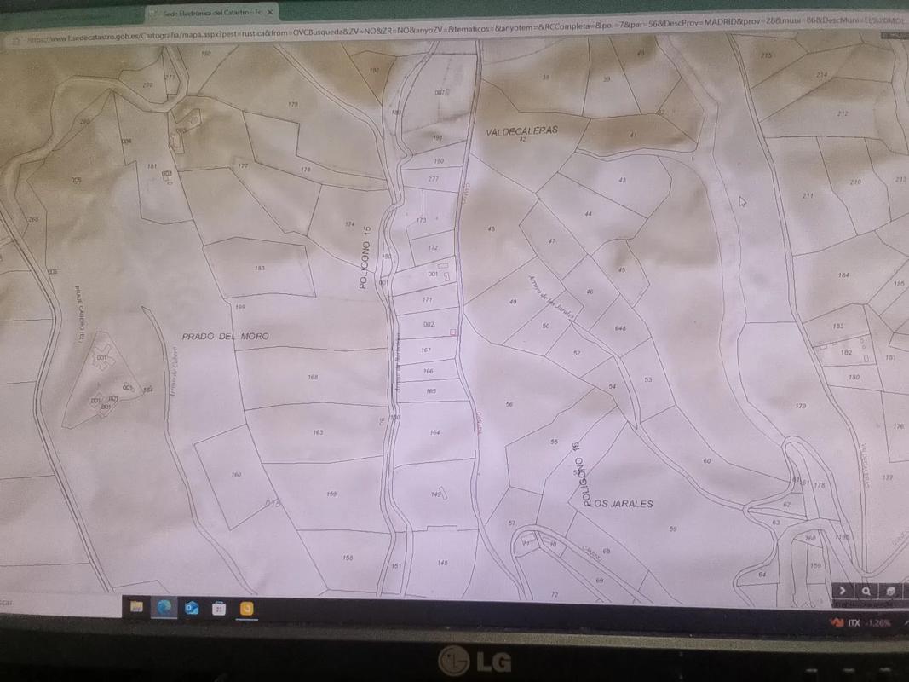
Task: Select parcel 59 below Los Jarales
Action: pyautogui.click(x=673, y=529)
